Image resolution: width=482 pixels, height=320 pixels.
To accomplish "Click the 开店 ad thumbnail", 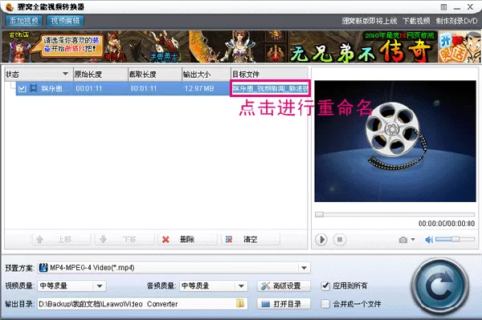I will click(460, 47).
